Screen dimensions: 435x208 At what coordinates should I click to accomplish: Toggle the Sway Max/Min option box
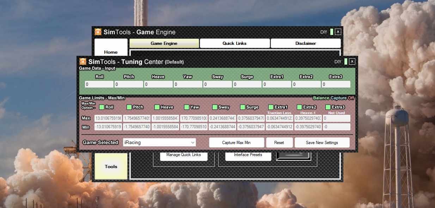(x=215, y=107)
